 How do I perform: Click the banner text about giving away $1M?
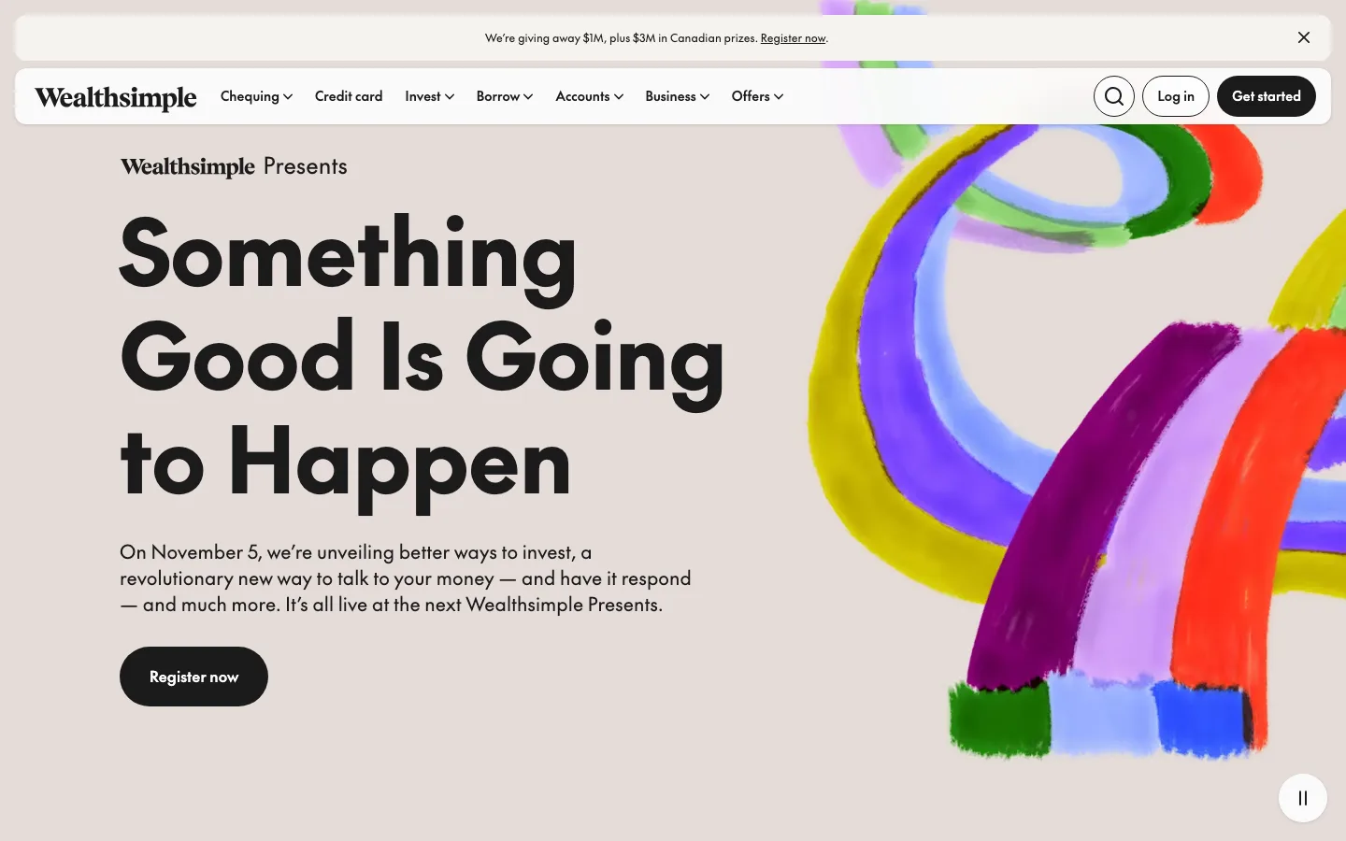(621, 38)
